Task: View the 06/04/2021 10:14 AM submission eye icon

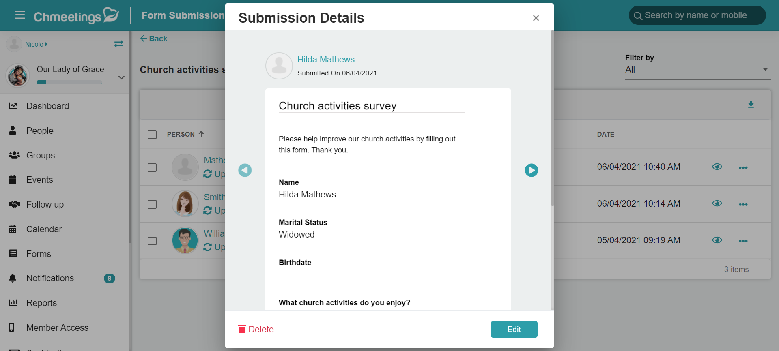Action: click(717, 203)
